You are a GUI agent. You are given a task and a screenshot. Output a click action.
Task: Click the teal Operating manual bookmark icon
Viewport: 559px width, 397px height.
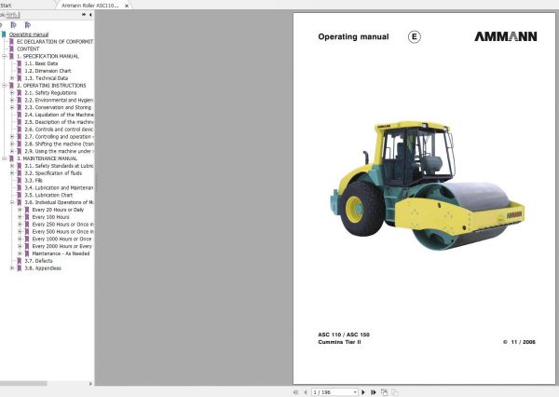pos(4,34)
